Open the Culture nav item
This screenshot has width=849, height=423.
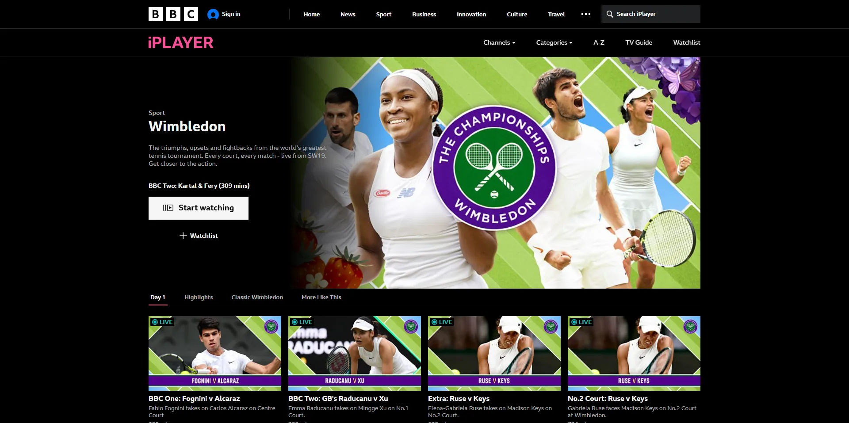pyautogui.click(x=517, y=14)
